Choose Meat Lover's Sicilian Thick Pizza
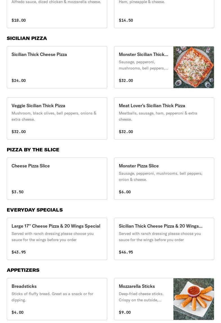Viewport: 221px width, 323px height. click(x=164, y=118)
